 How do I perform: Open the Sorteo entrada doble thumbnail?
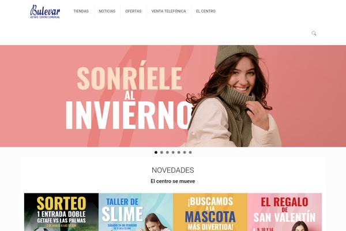[x=61, y=212]
